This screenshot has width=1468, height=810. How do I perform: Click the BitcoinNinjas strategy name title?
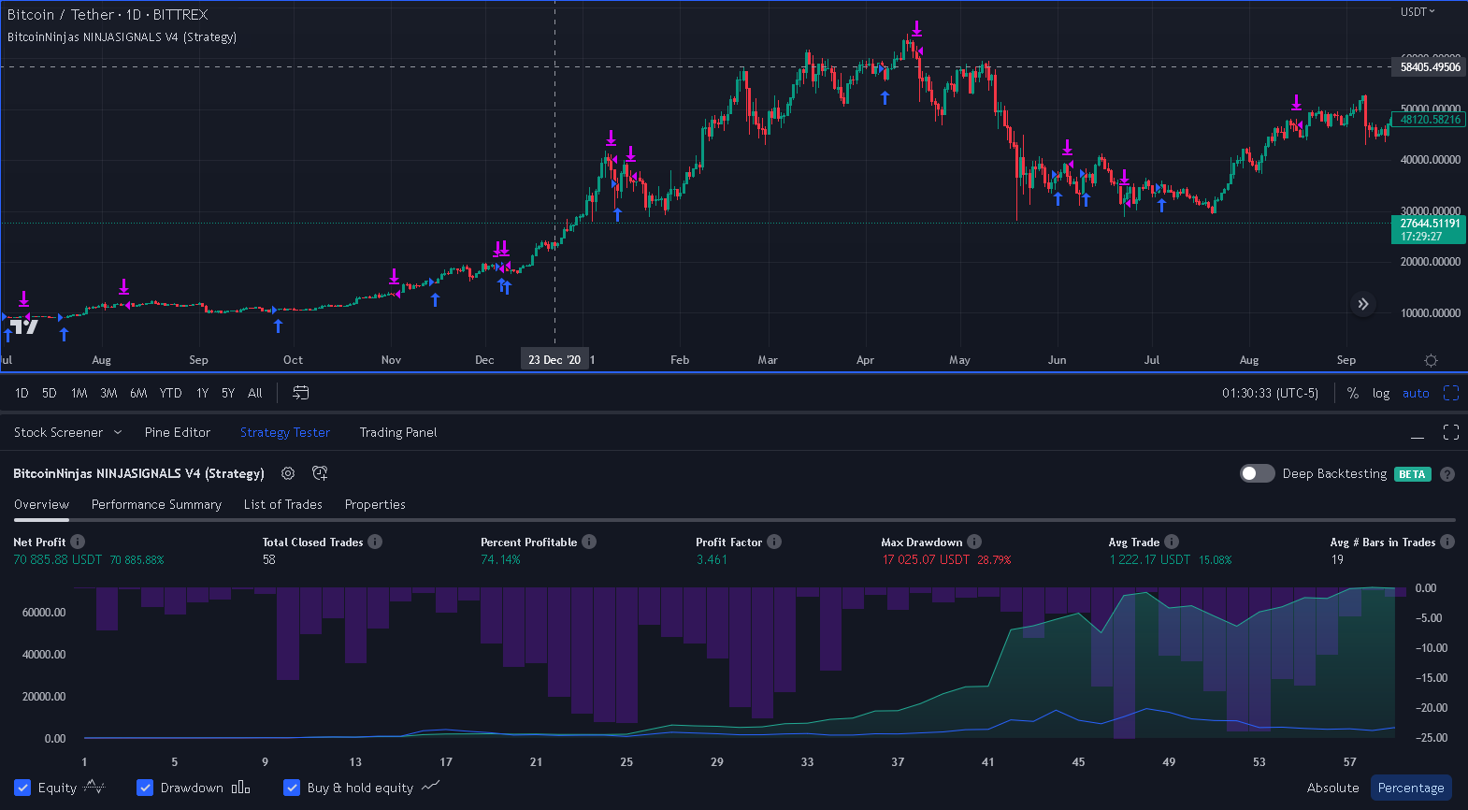click(x=138, y=473)
